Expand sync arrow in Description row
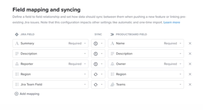The image size is (203, 110). click(x=102, y=54)
